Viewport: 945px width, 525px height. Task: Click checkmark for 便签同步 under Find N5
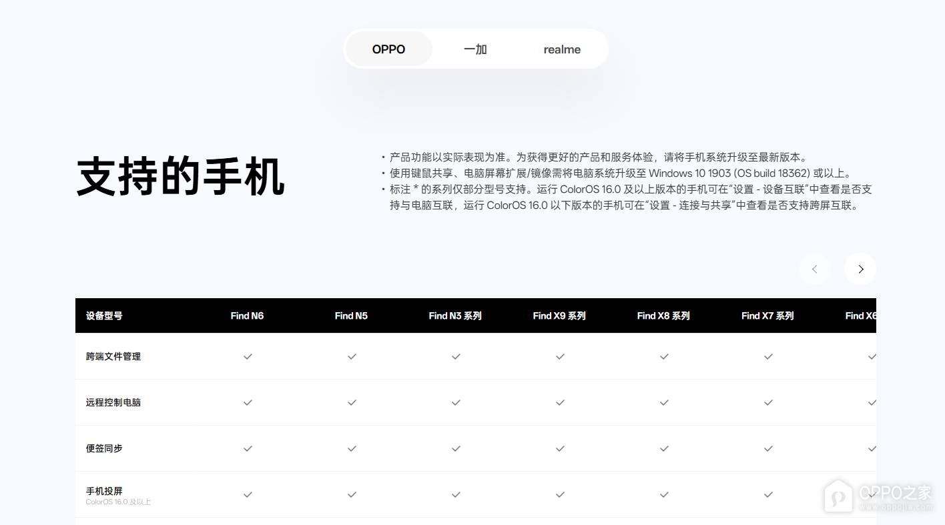[352, 448]
